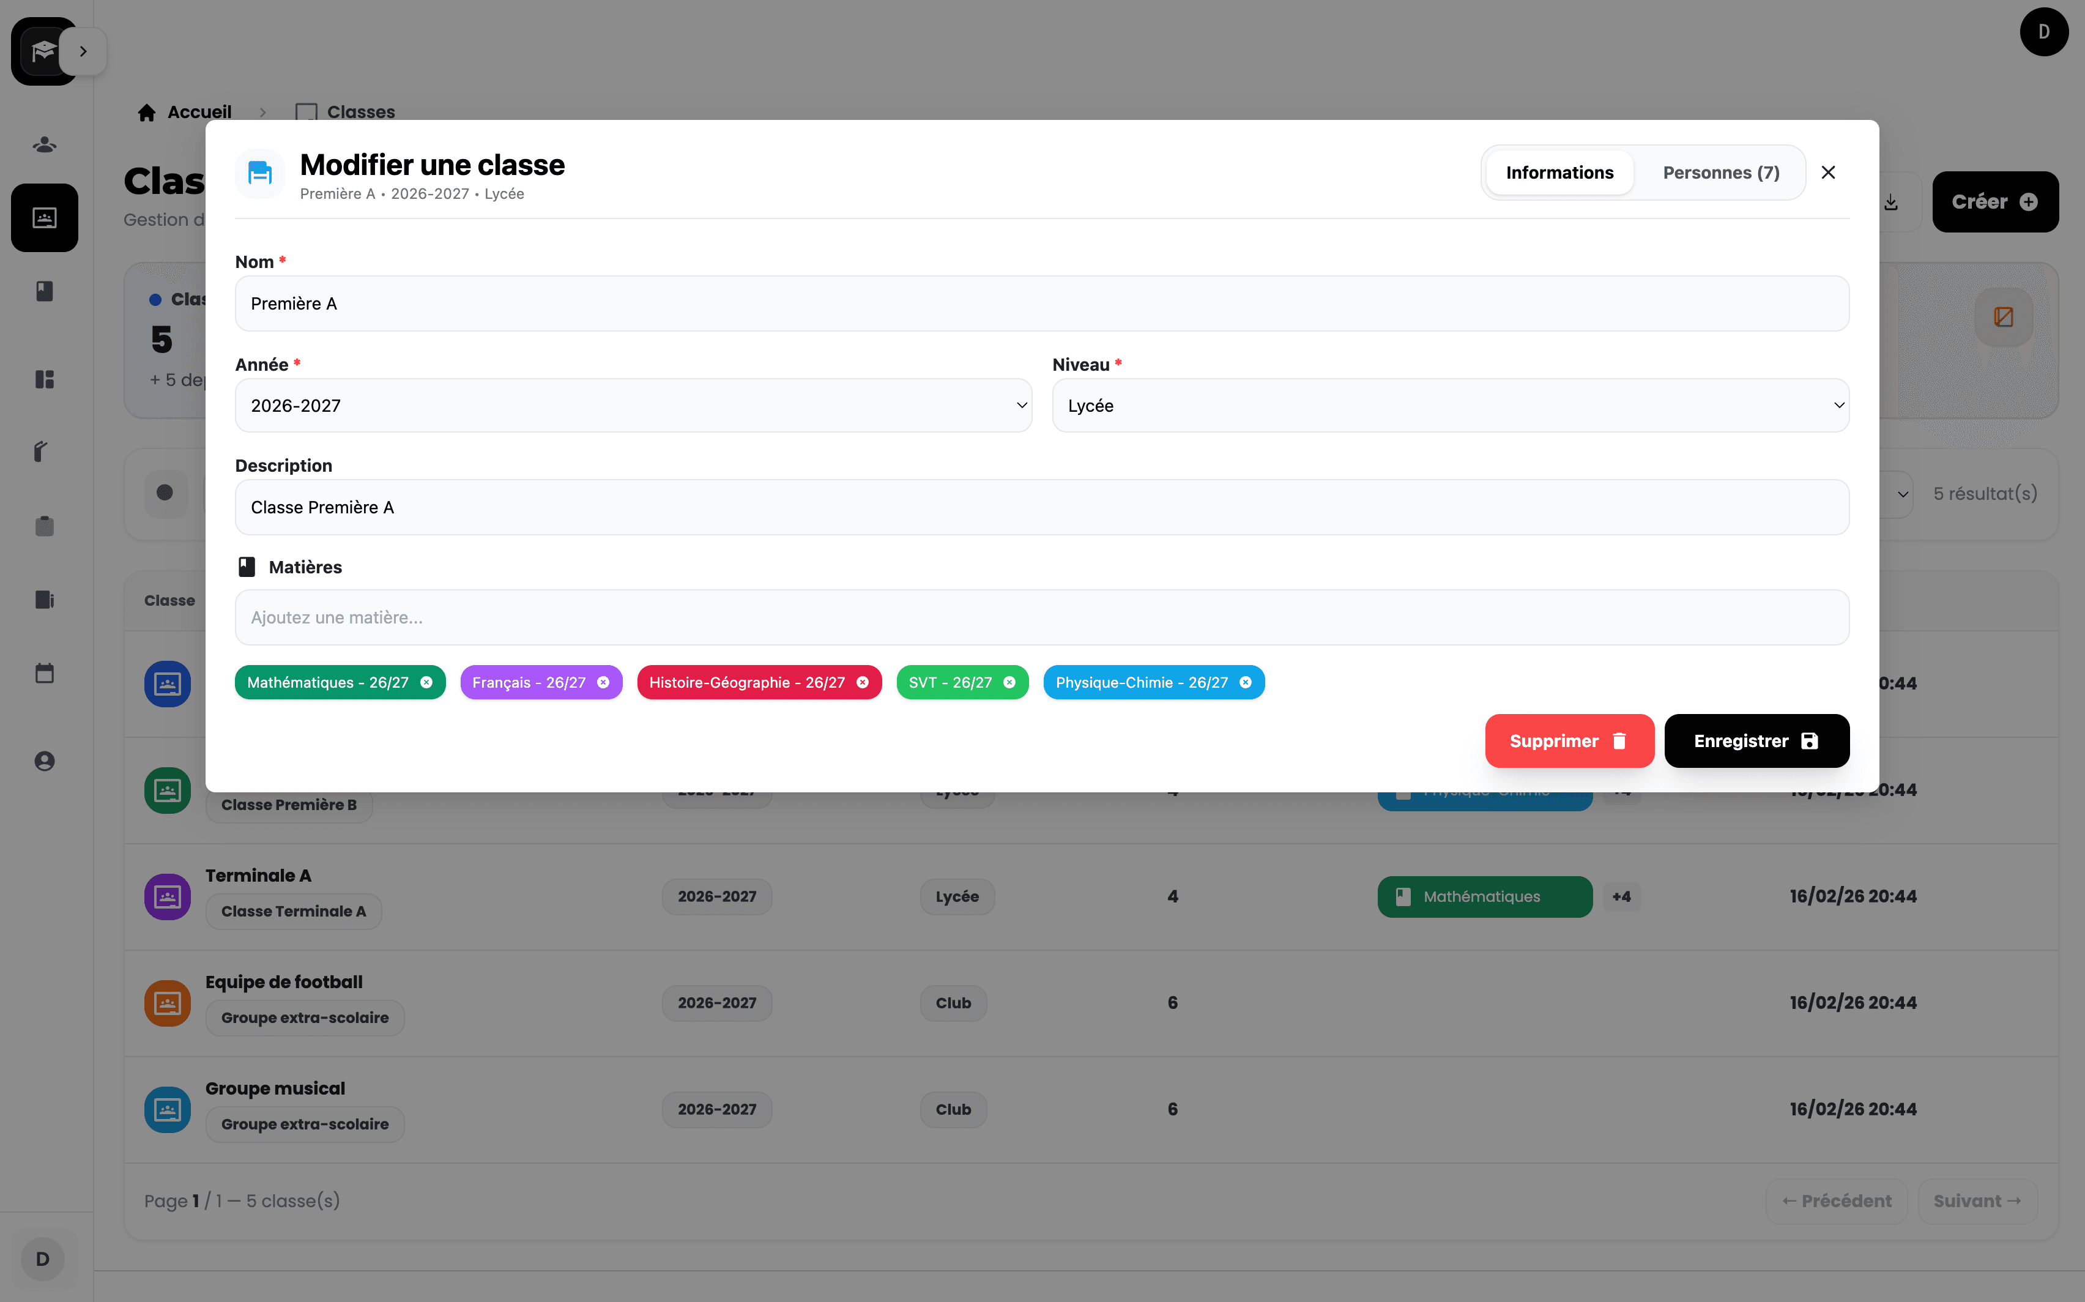Switch to the Personnes (7) tab
Viewport: 2085px width, 1302px height.
click(1720, 173)
